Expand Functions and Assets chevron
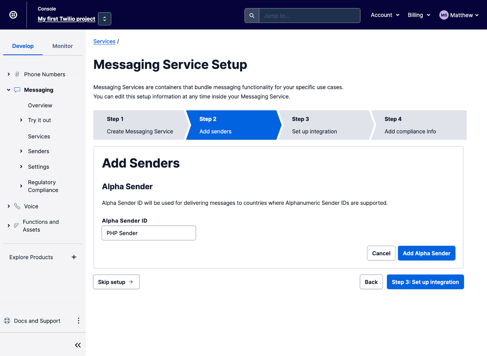Screen dimensions: 487x356 tap(9, 226)
